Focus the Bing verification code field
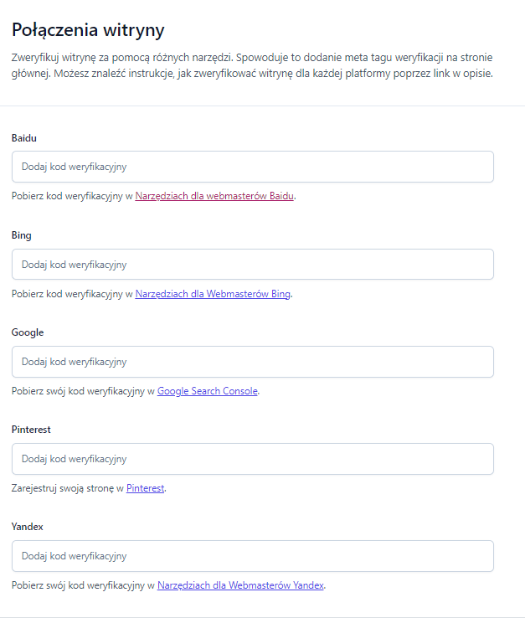 (253, 265)
